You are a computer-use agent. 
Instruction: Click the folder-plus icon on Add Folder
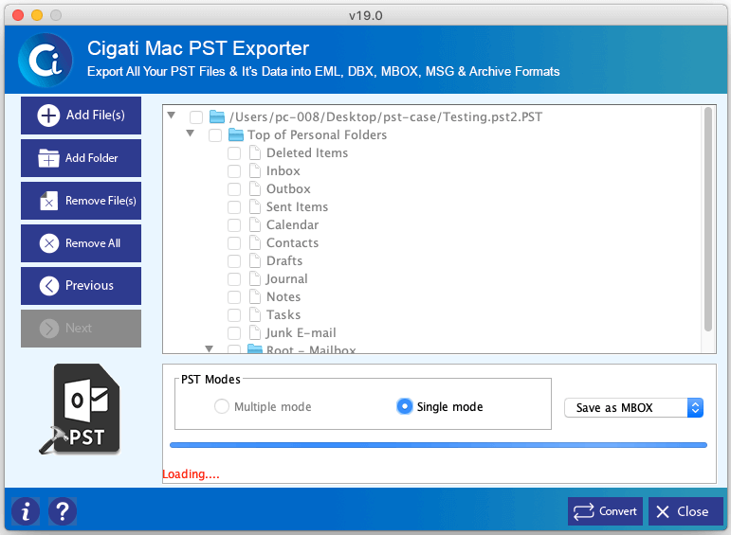pyautogui.click(x=48, y=158)
